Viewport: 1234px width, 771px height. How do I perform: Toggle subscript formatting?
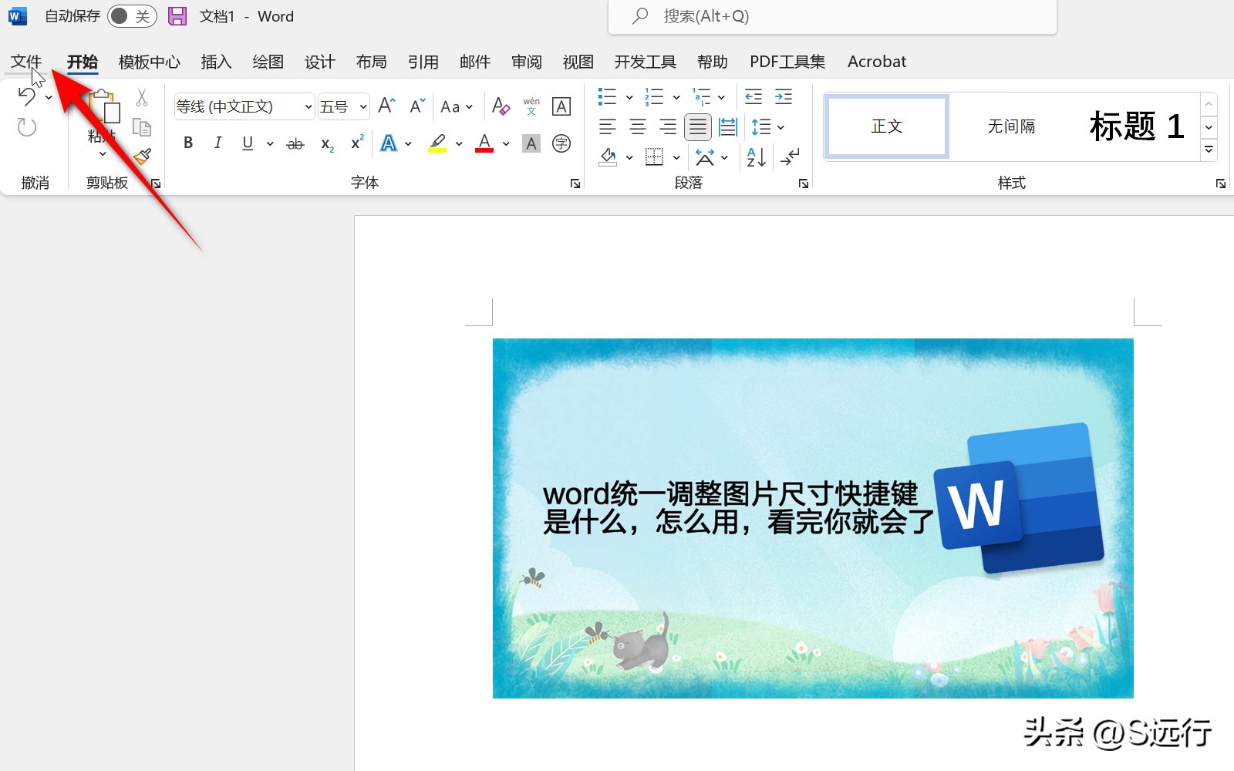(x=327, y=143)
